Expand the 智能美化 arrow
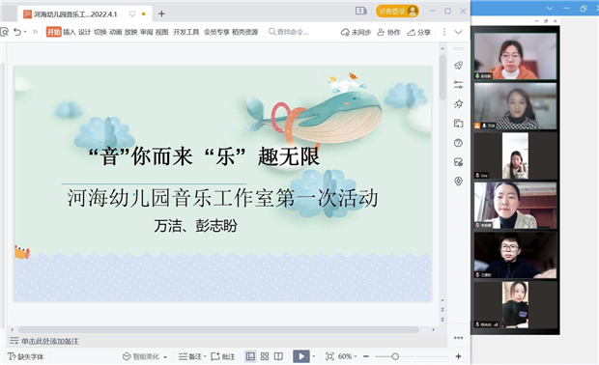Image resolution: width=599 pixels, height=365 pixels. (x=165, y=357)
